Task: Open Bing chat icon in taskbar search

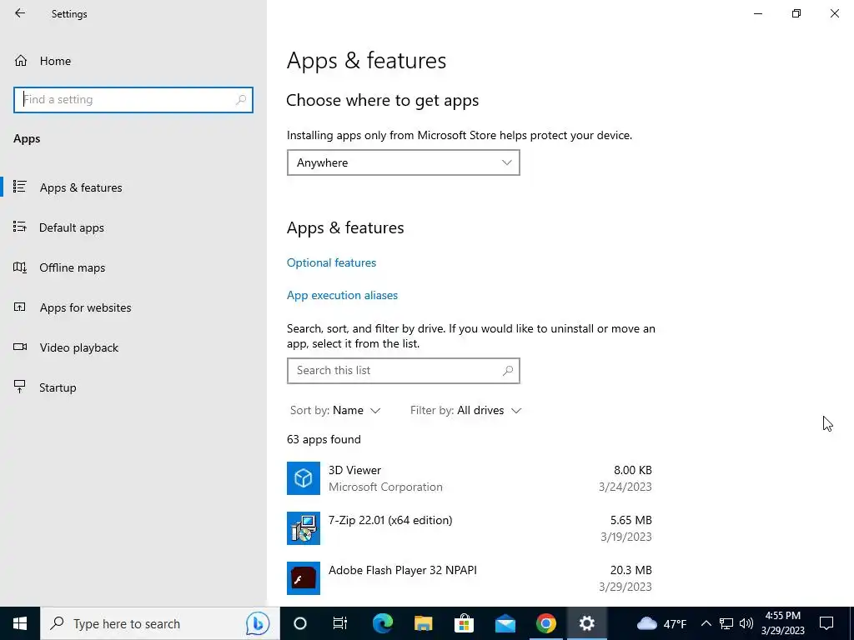Action: click(257, 623)
